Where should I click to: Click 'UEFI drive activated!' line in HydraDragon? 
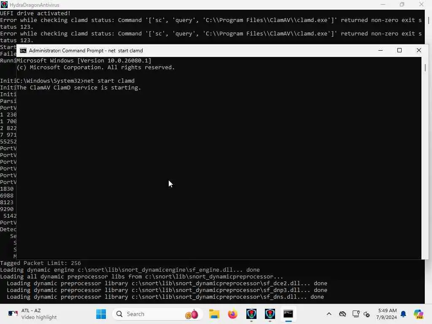35,13
